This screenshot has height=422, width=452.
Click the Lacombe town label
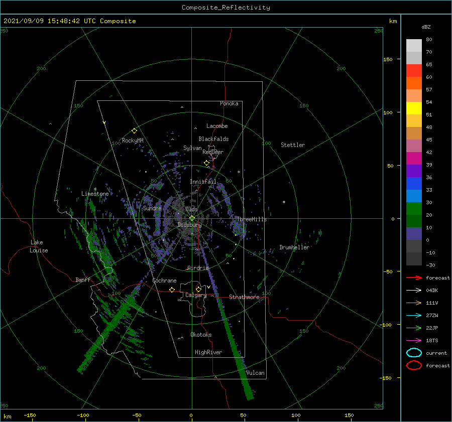click(217, 126)
